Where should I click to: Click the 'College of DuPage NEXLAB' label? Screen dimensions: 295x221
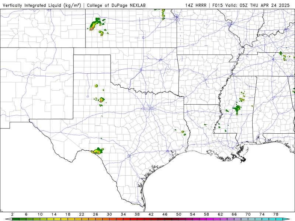point(116,6)
